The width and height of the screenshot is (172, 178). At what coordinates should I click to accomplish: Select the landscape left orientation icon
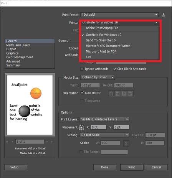click(118, 94)
